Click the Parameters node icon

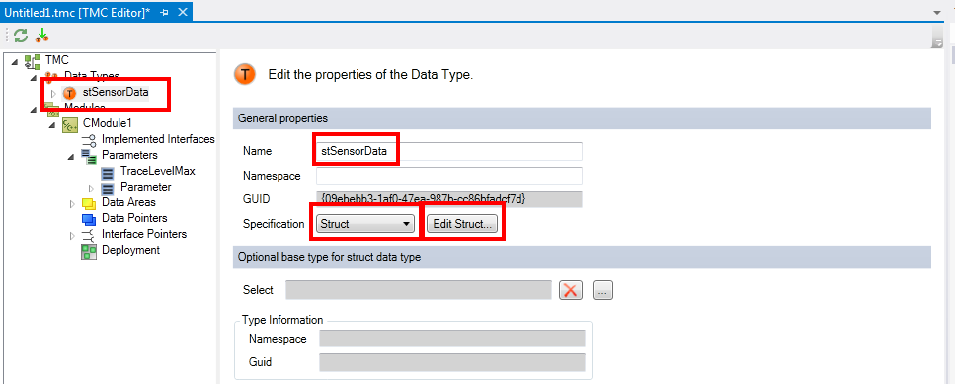coord(89,156)
